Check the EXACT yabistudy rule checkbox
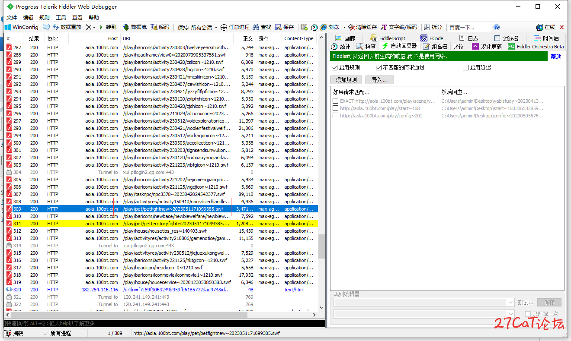Screen dimensions: 571x341 (x=335, y=101)
